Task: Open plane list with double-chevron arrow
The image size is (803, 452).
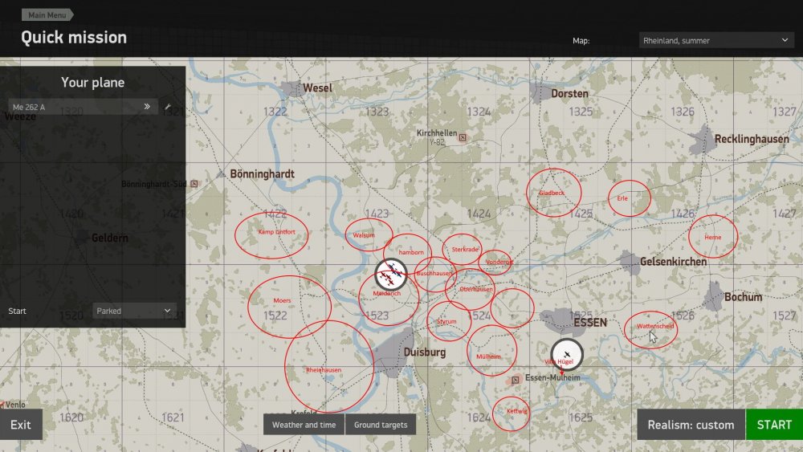Action: tap(147, 107)
